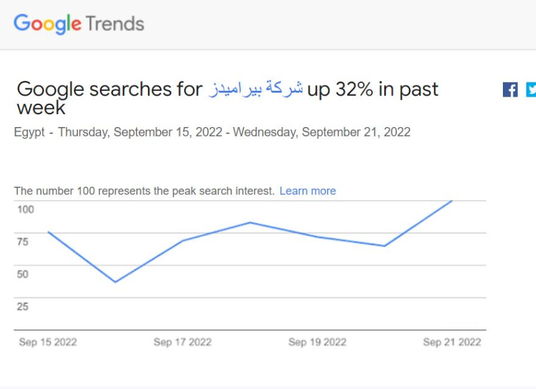Click the Google Trends logo
Image resolution: width=536 pixels, height=389 pixels.
pos(79,24)
